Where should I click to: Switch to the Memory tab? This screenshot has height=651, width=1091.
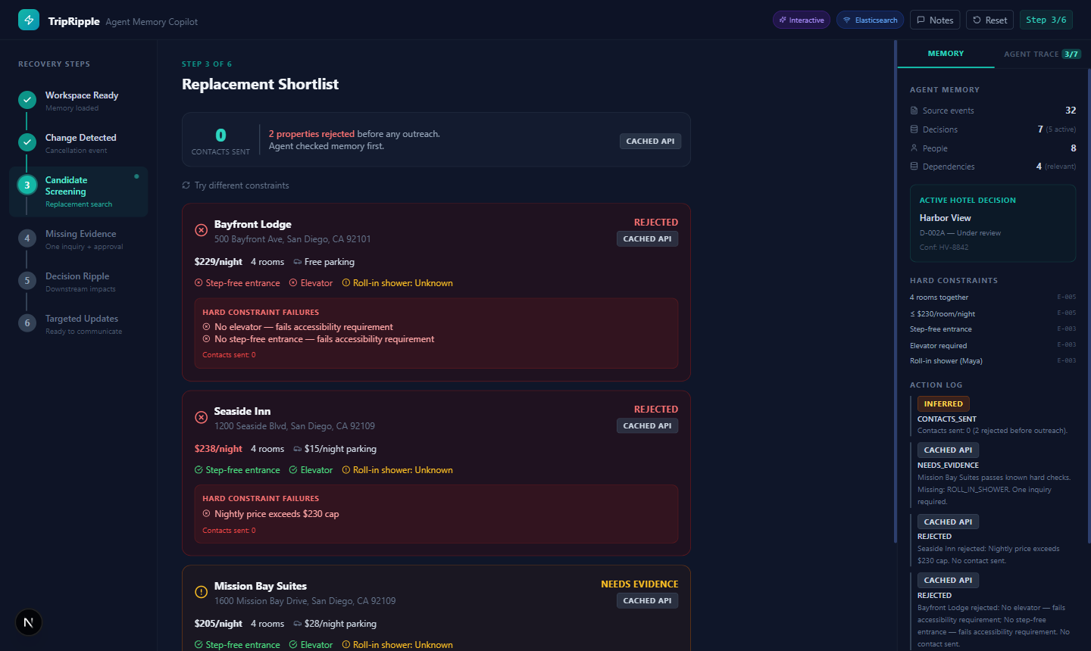click(946, 54)
